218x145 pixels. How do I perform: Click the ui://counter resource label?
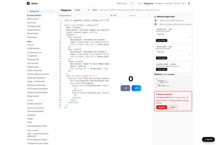[169, 74]
